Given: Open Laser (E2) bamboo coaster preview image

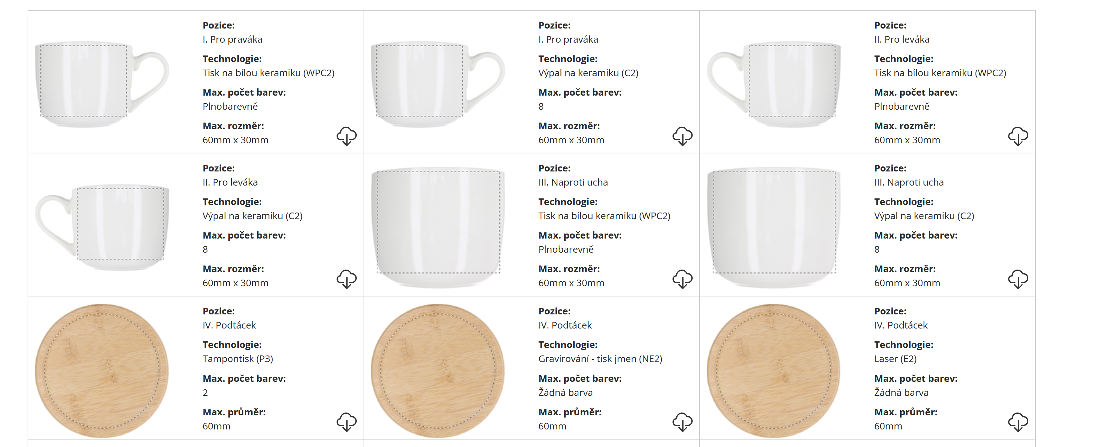Looking at the screenshot, I should tap(773, 371).
